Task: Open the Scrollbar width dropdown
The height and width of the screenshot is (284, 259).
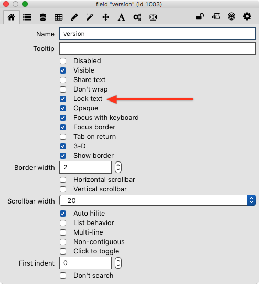Action: pos(157,200)
